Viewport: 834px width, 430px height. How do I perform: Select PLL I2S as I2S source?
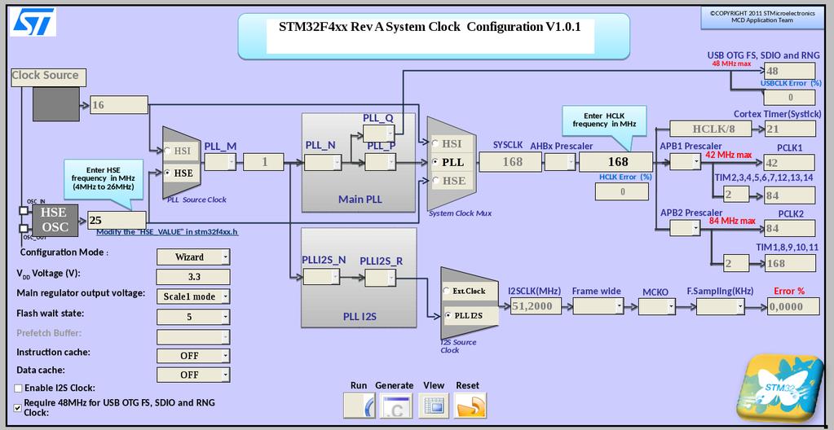pos(448,316)
